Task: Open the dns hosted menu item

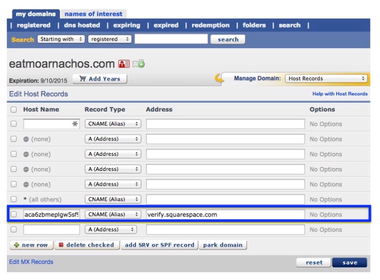Action: 82,25
